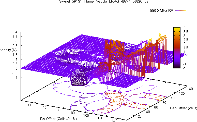
Task: Click the 20 tick on the RA Offset axis
Action: (x=30, y=105)
